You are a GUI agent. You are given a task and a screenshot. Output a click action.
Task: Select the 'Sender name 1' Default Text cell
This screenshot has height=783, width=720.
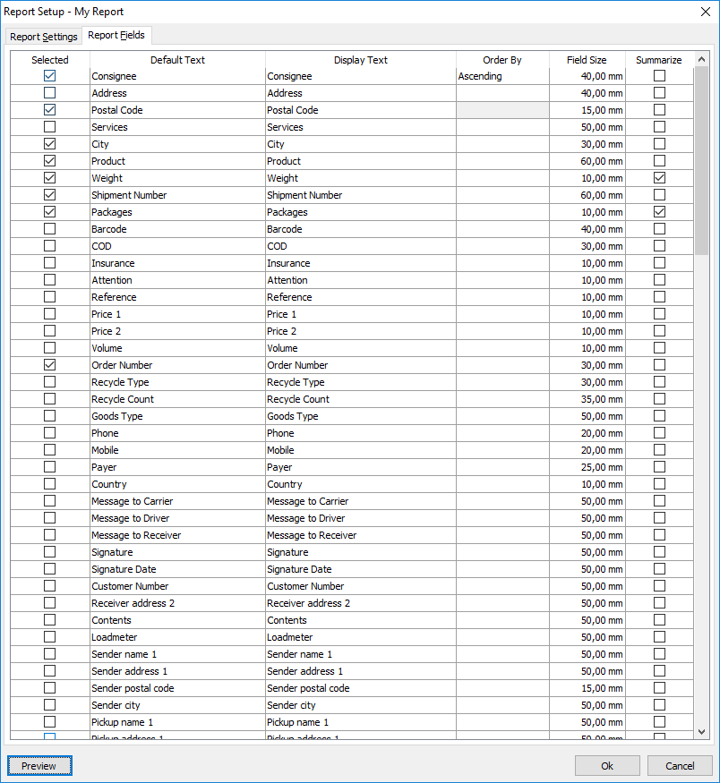click(x=178, y=654)
